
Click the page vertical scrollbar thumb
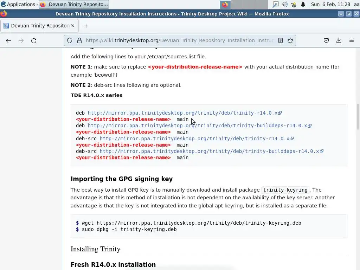[x=358, y=116]
